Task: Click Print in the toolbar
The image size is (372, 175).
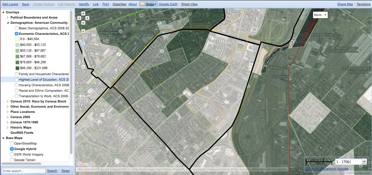Action: click(x=106, y=4)
